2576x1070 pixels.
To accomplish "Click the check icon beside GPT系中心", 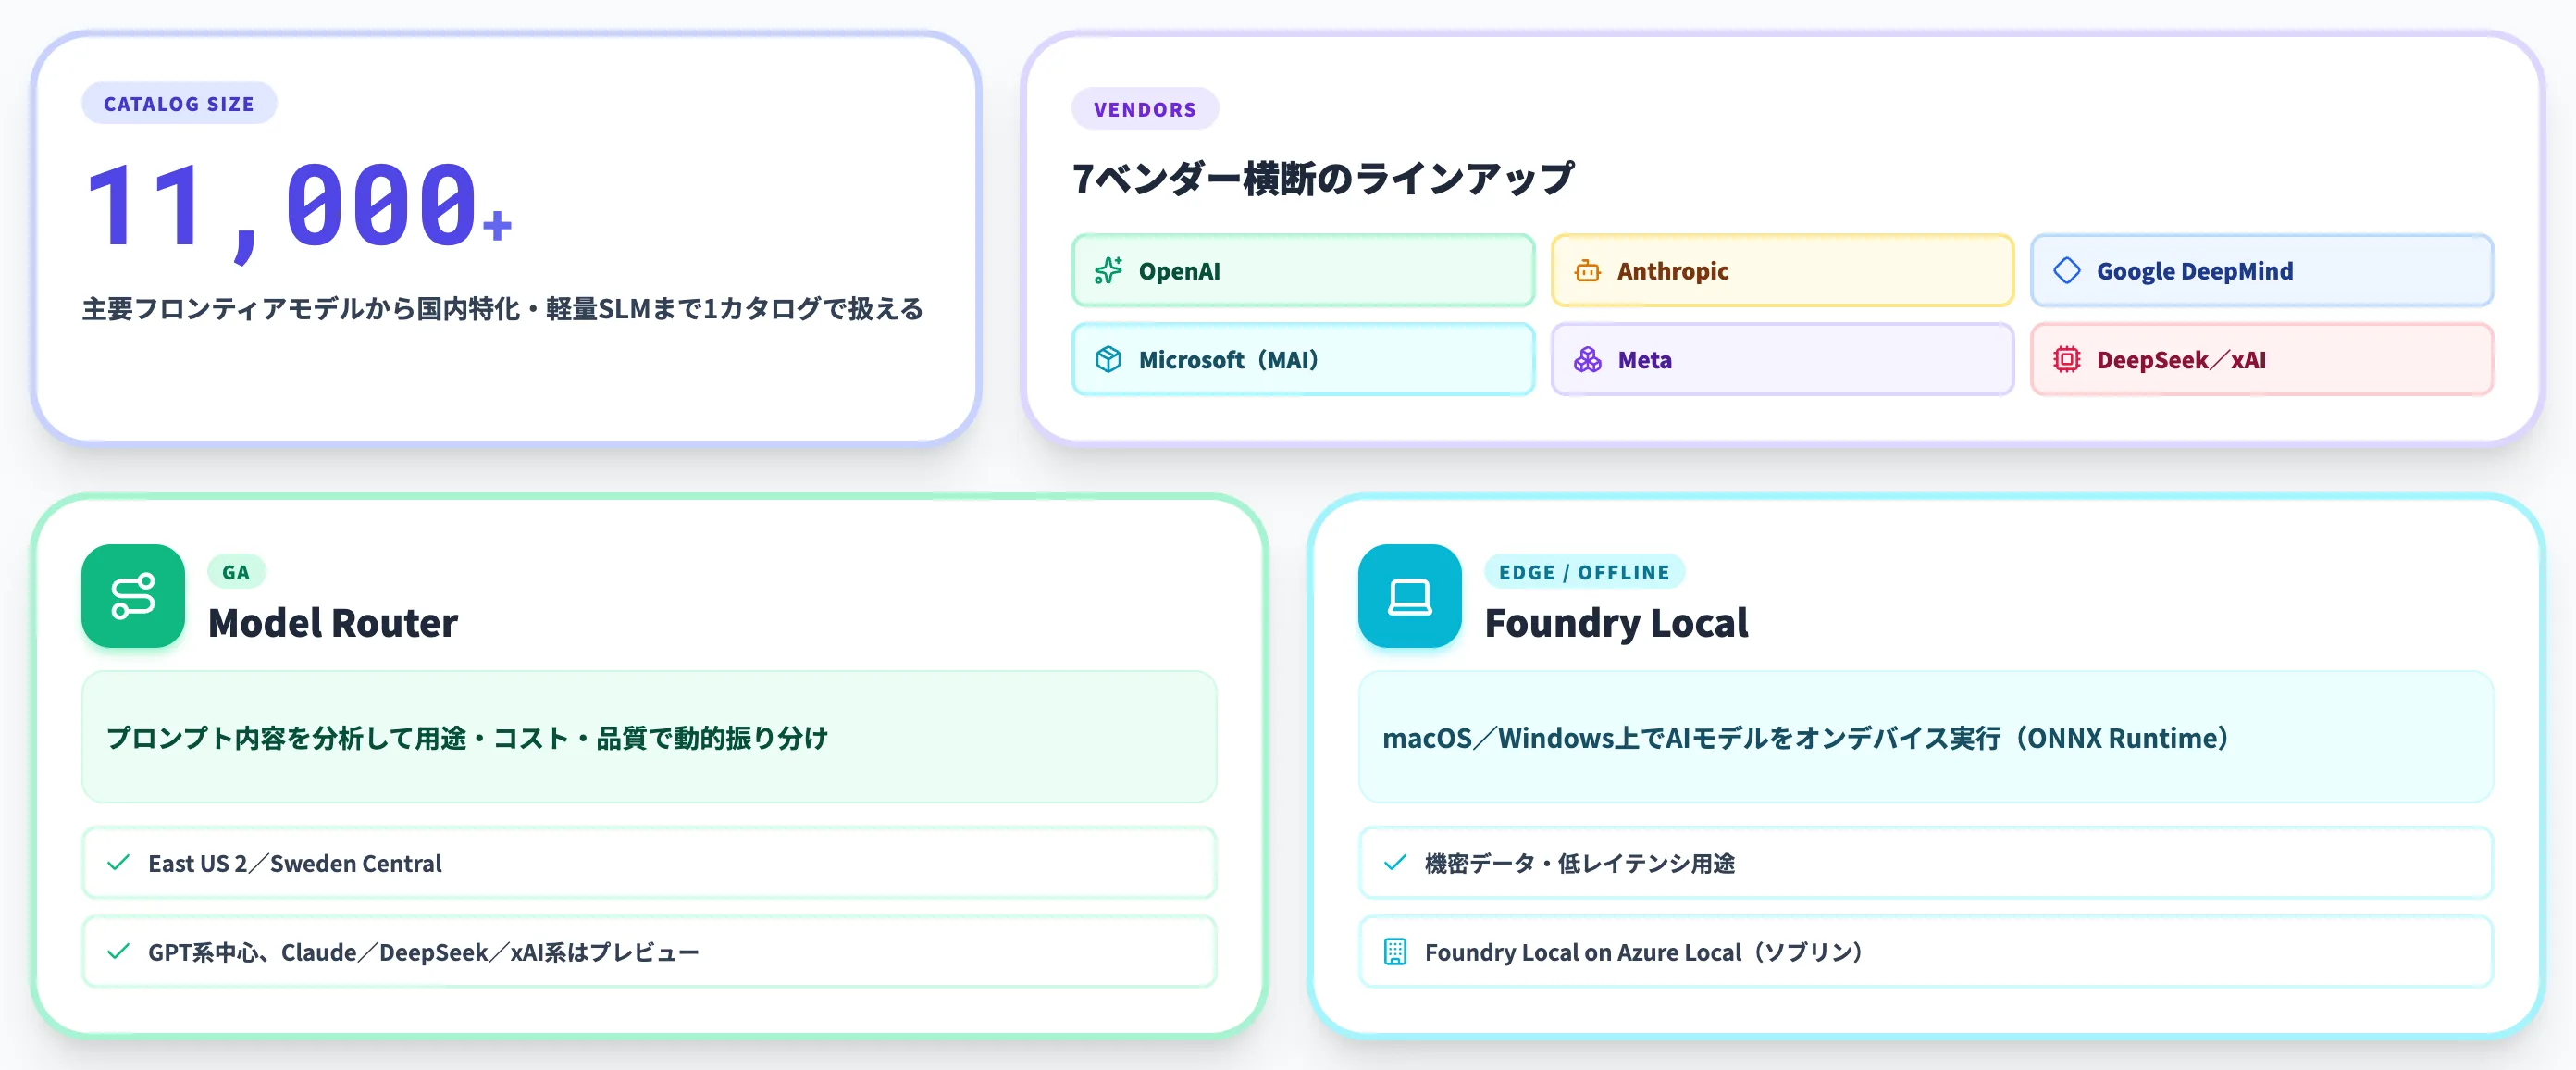I will [x=118, y=952].
